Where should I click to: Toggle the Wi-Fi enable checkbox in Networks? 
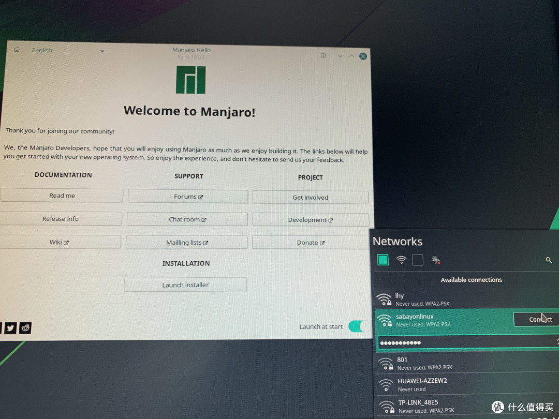point(383,260)
